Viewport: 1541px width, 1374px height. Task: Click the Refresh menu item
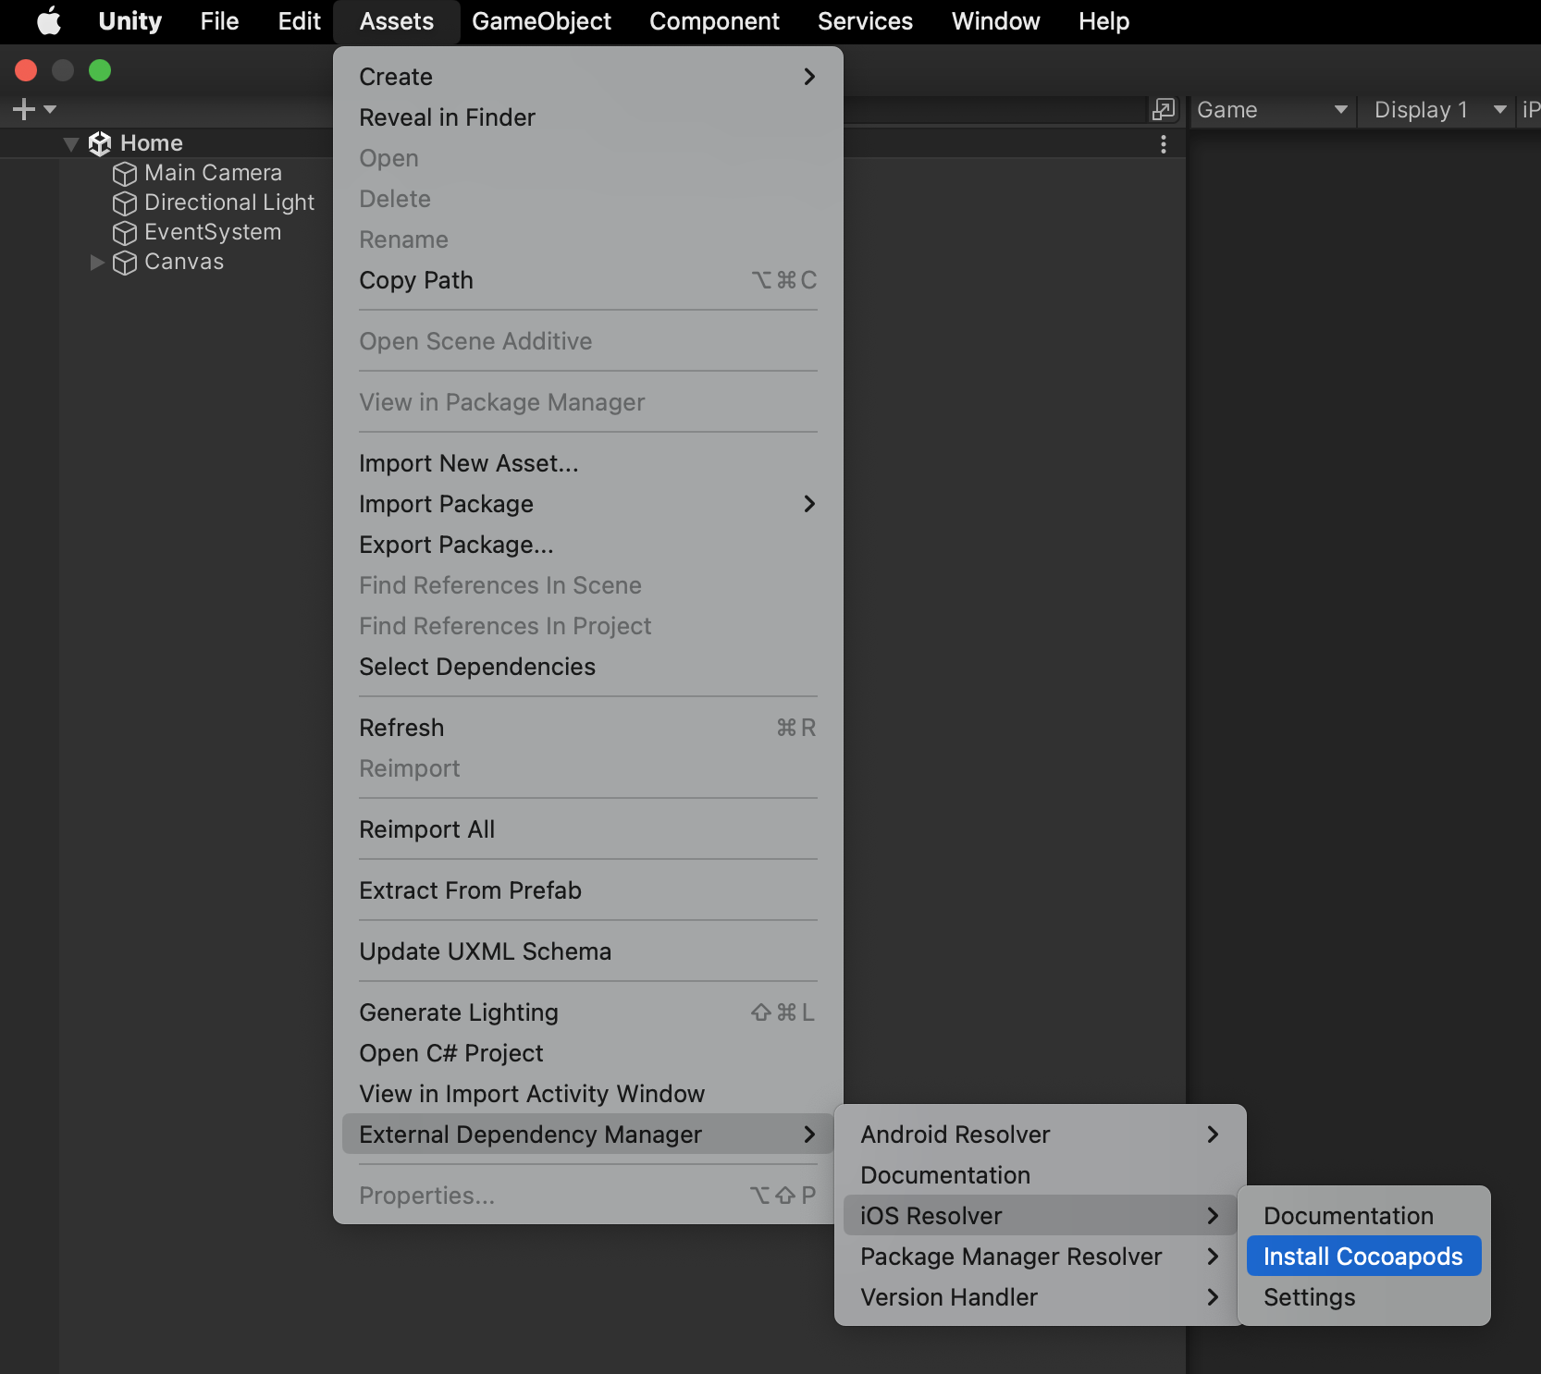coord(401,728)
